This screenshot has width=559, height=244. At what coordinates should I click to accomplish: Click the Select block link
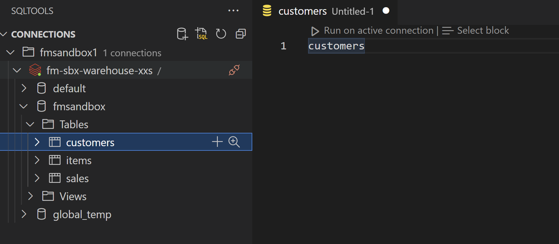click(483, 31)
